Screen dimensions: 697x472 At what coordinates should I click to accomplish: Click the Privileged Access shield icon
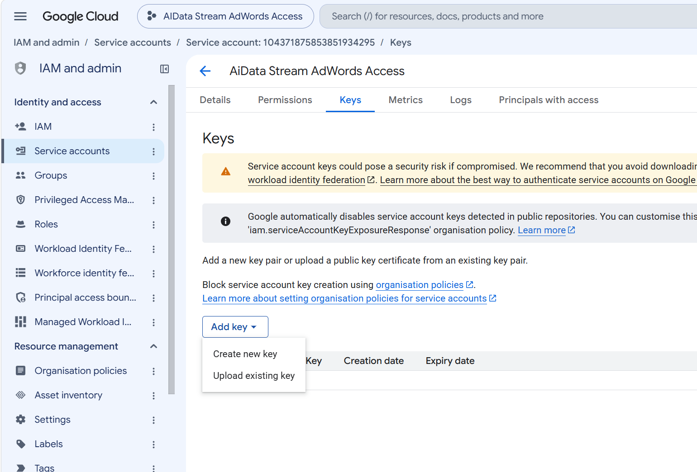point(21,200)
